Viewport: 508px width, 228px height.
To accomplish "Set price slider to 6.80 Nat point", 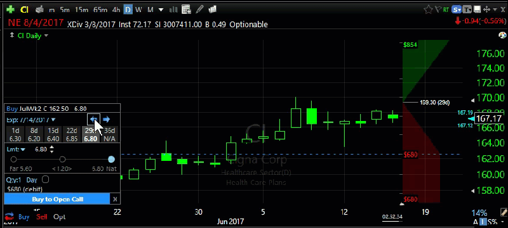I will (x=111, y=159).
